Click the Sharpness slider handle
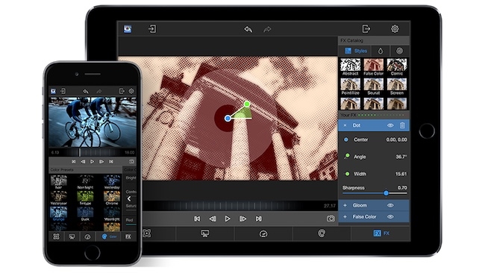The image size is (485, 273). (386, 193)
